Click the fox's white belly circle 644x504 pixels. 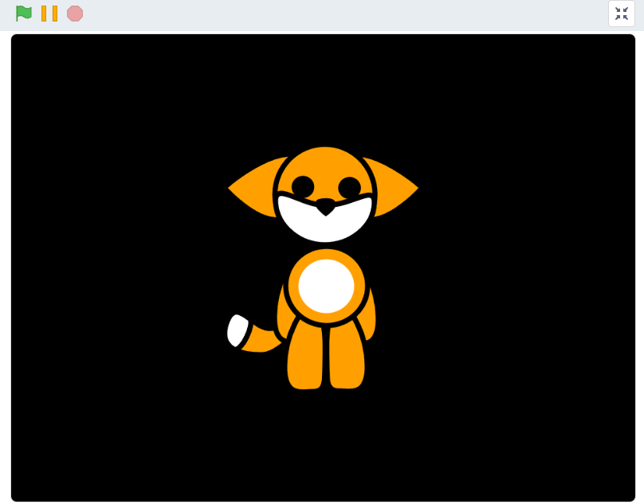coord(325,285)
